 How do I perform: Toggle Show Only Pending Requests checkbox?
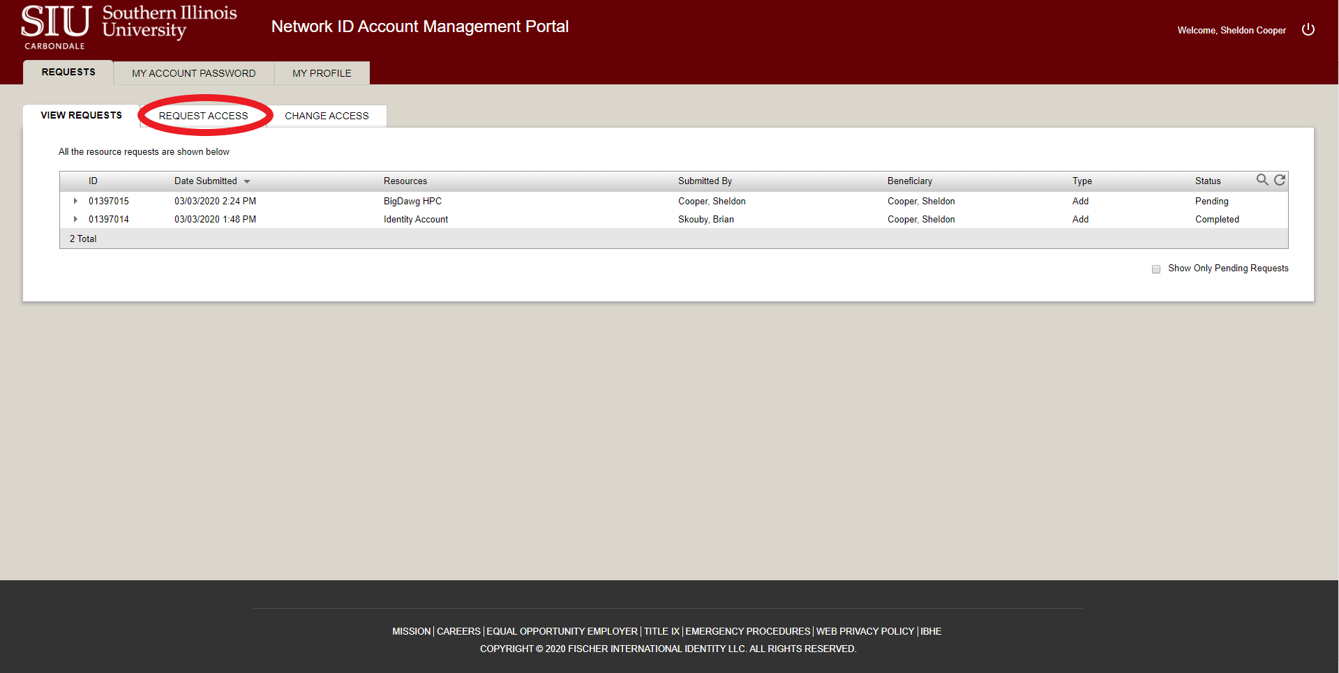1156,269
